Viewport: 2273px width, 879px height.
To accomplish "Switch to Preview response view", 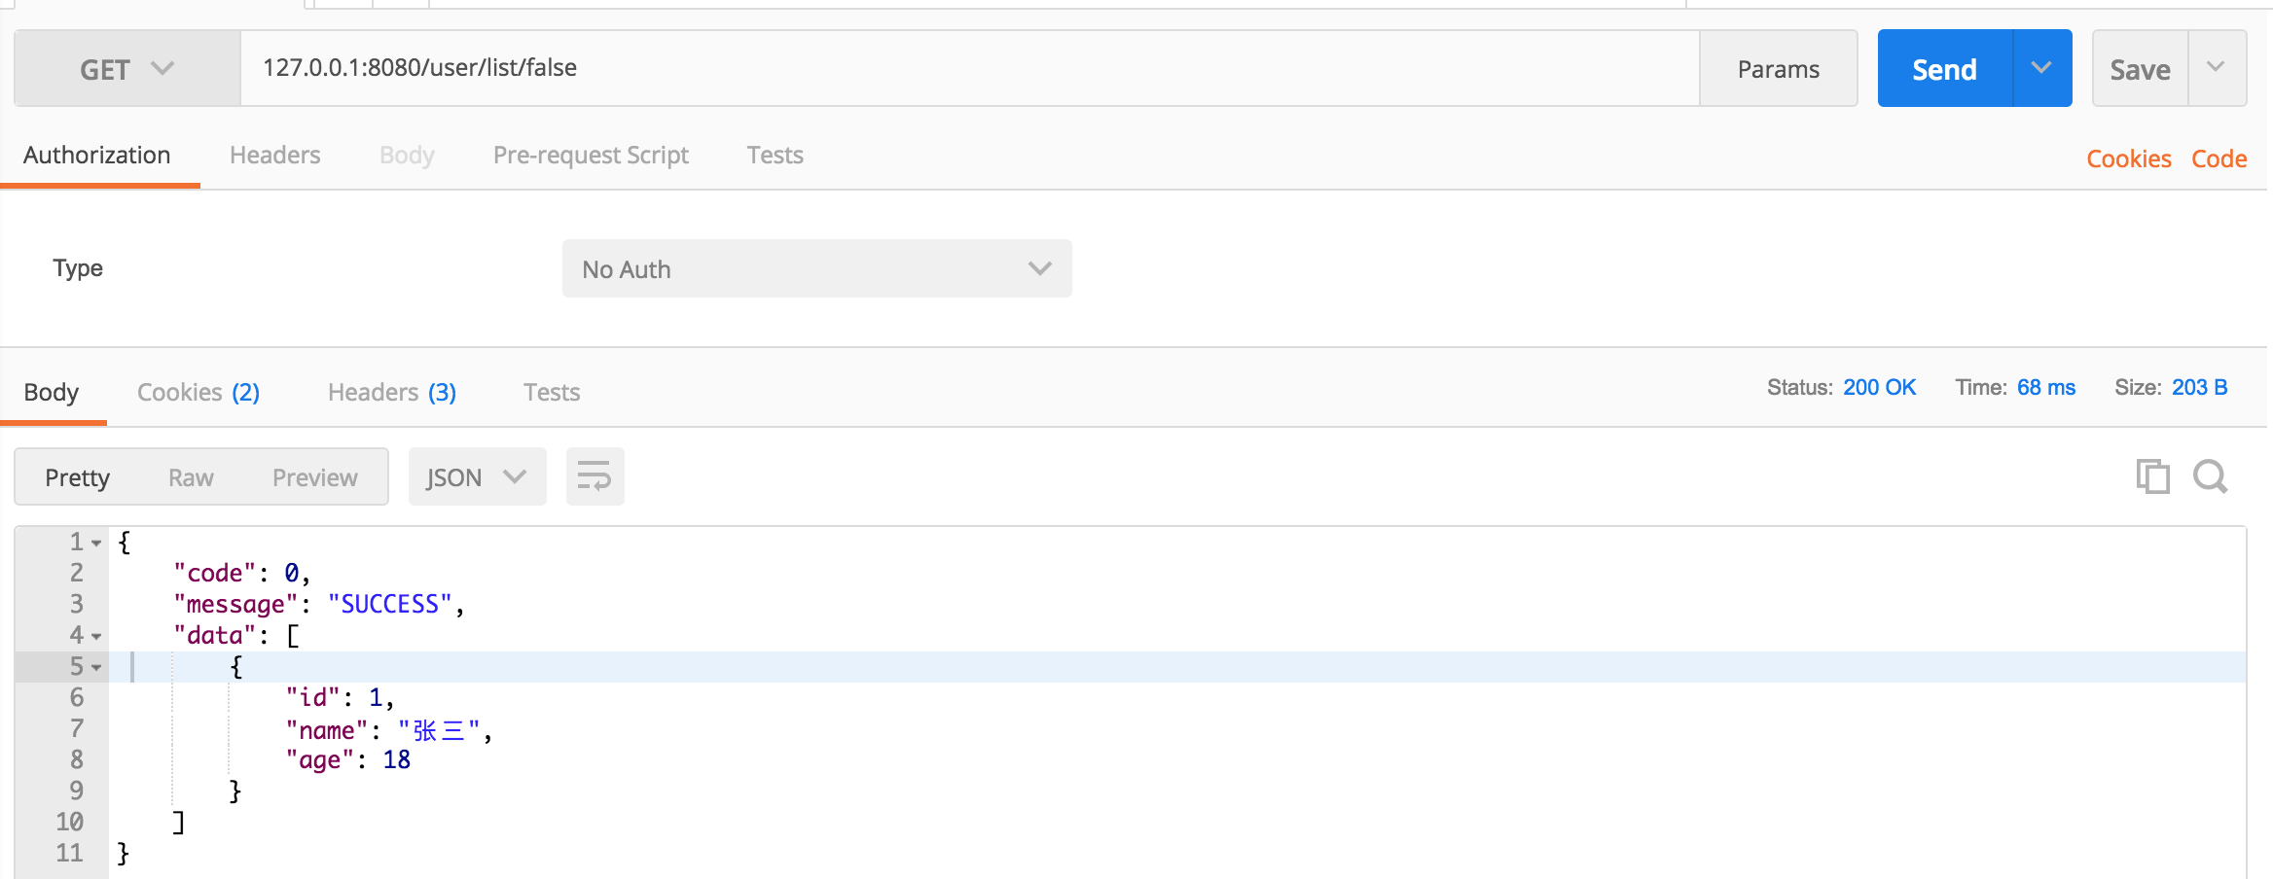I will [x=314, y=477].
